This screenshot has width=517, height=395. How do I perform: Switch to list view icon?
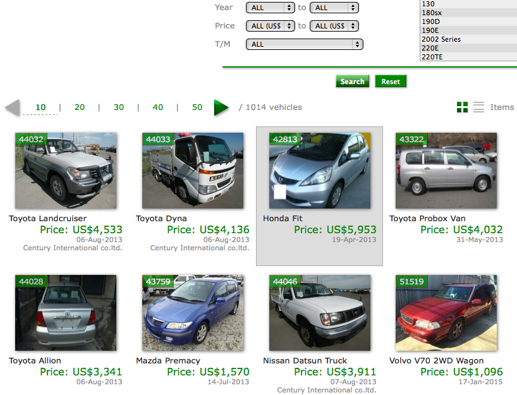(x=478, y=107)
